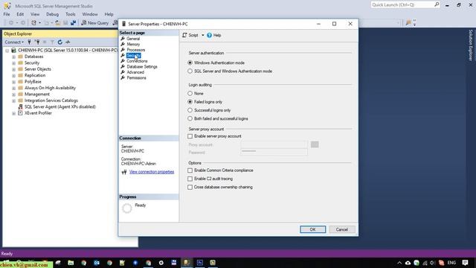Screen dimensions: 476x268
Task: Open the Tools menu
Action: (71, 14)
